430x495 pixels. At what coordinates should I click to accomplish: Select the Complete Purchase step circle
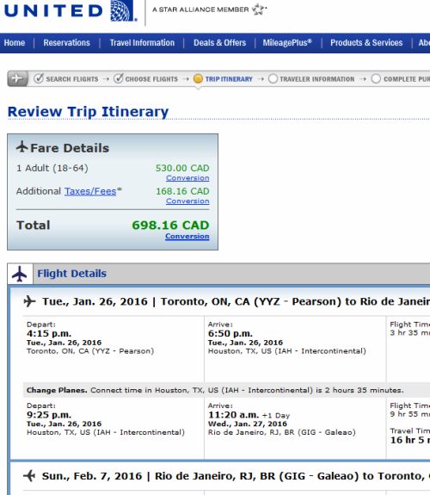coord(376,78)
